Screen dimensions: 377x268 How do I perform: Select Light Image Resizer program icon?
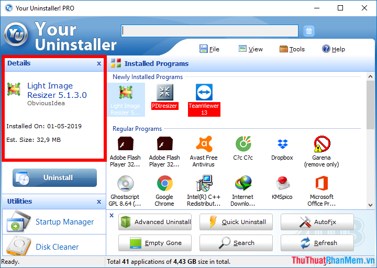(x=126, y=92)
